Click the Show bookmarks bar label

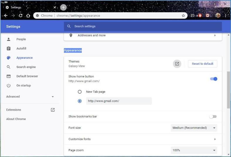(83, 116)
